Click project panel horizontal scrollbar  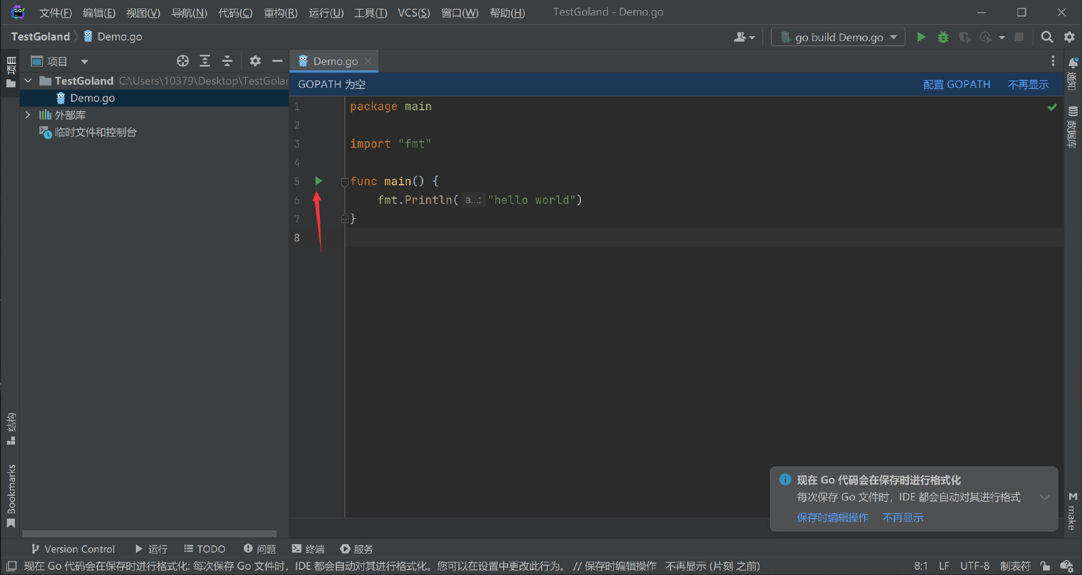[149, 533]
